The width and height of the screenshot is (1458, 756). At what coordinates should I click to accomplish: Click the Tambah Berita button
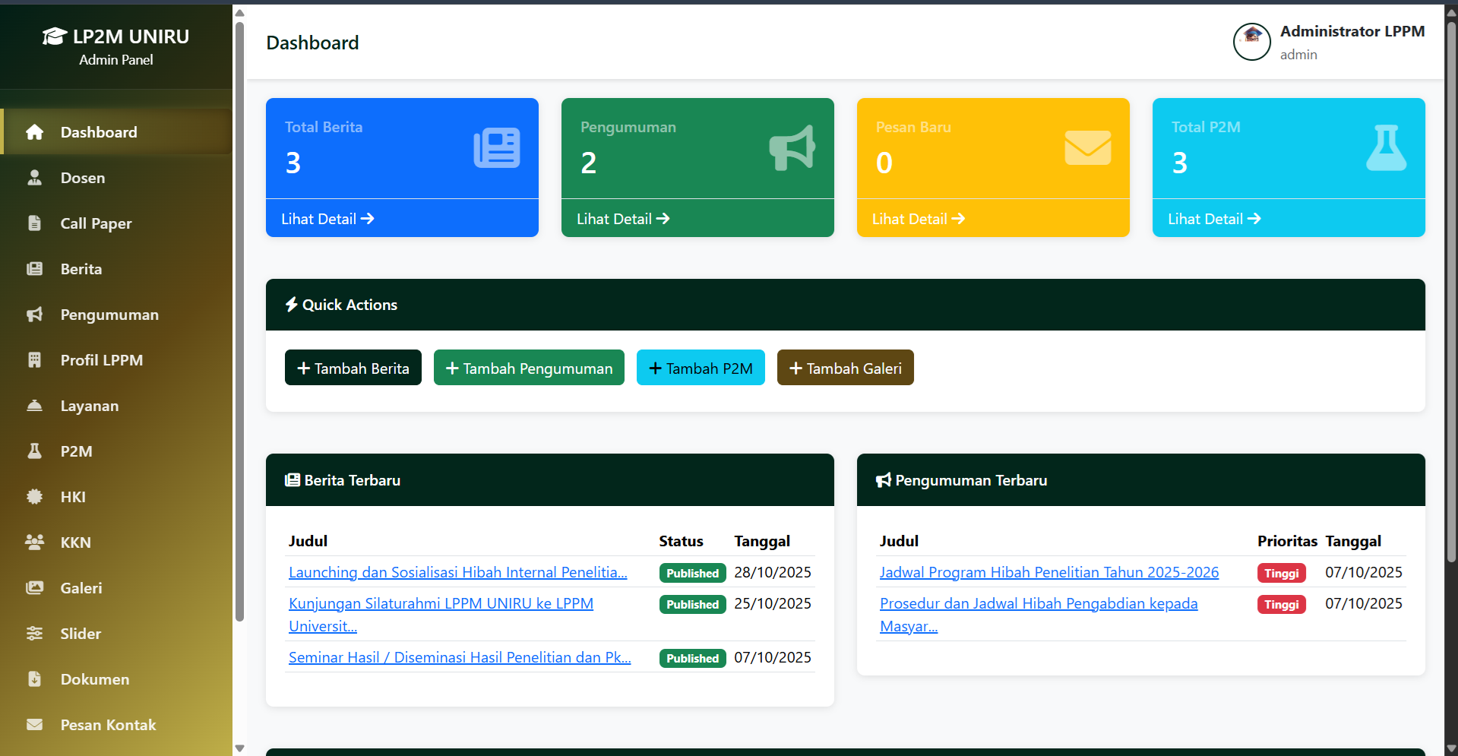(353, 367)
